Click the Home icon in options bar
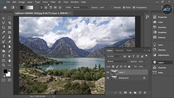This screenshot has width=174, height=98. 5,7
